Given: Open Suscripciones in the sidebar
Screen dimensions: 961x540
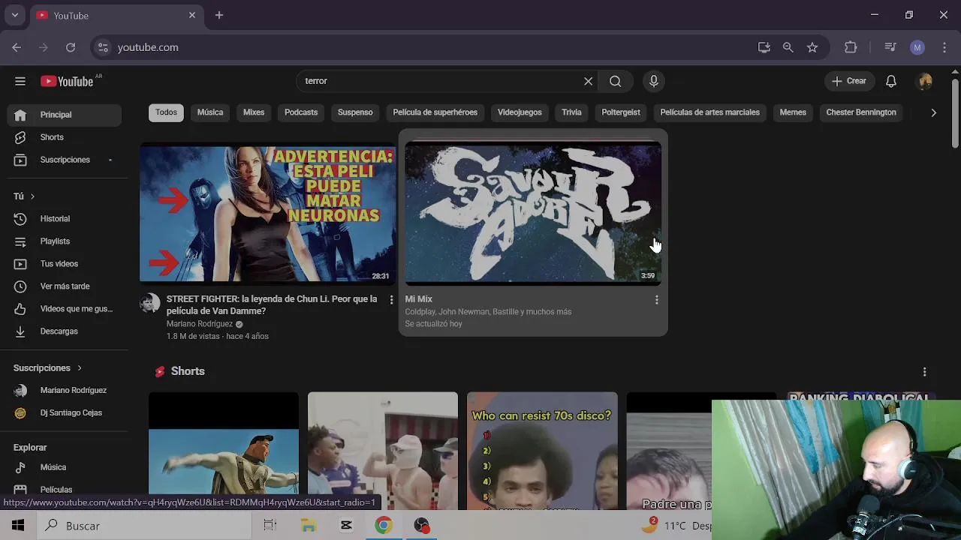Looking at the screenshot, I should click(65, 160).
